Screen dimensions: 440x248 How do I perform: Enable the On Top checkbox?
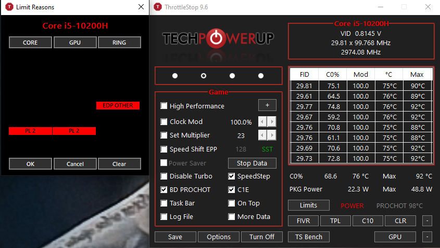(232, 203)
